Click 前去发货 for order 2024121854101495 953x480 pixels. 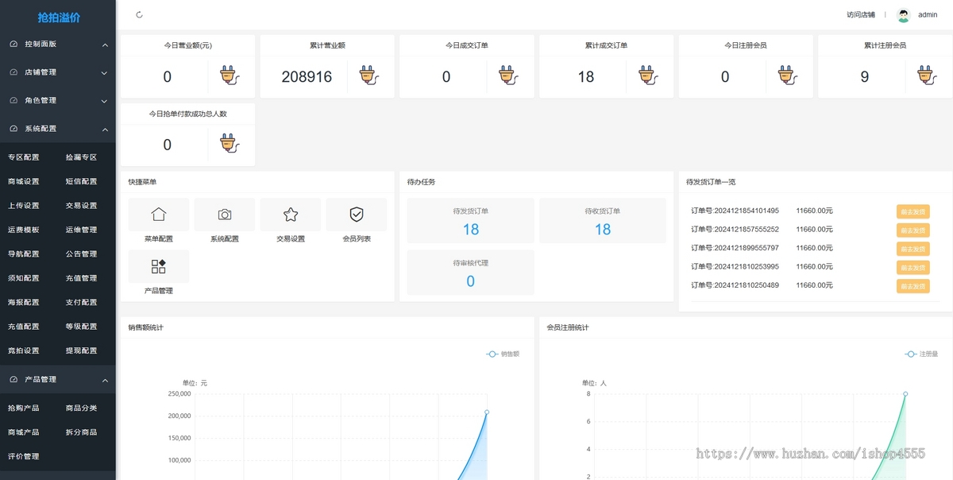912,211
